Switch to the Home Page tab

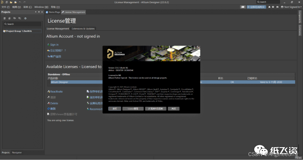(53, 12)
